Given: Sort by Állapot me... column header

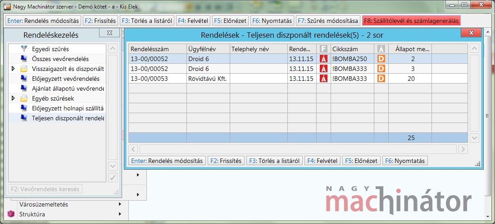Looking at the screenshot, I should pos(410,49).
